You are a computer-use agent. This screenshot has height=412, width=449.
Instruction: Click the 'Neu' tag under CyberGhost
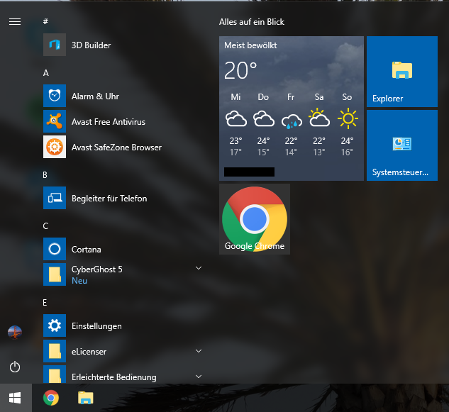(x=79, y=281)
